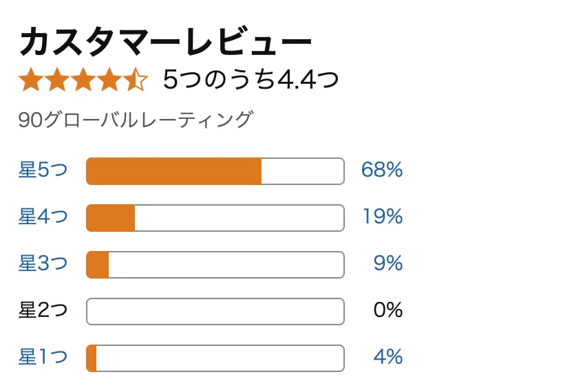This screenshot has width=563, height=392.
Task: Open the 星1つ reviews link
Action: coord(43,357)
